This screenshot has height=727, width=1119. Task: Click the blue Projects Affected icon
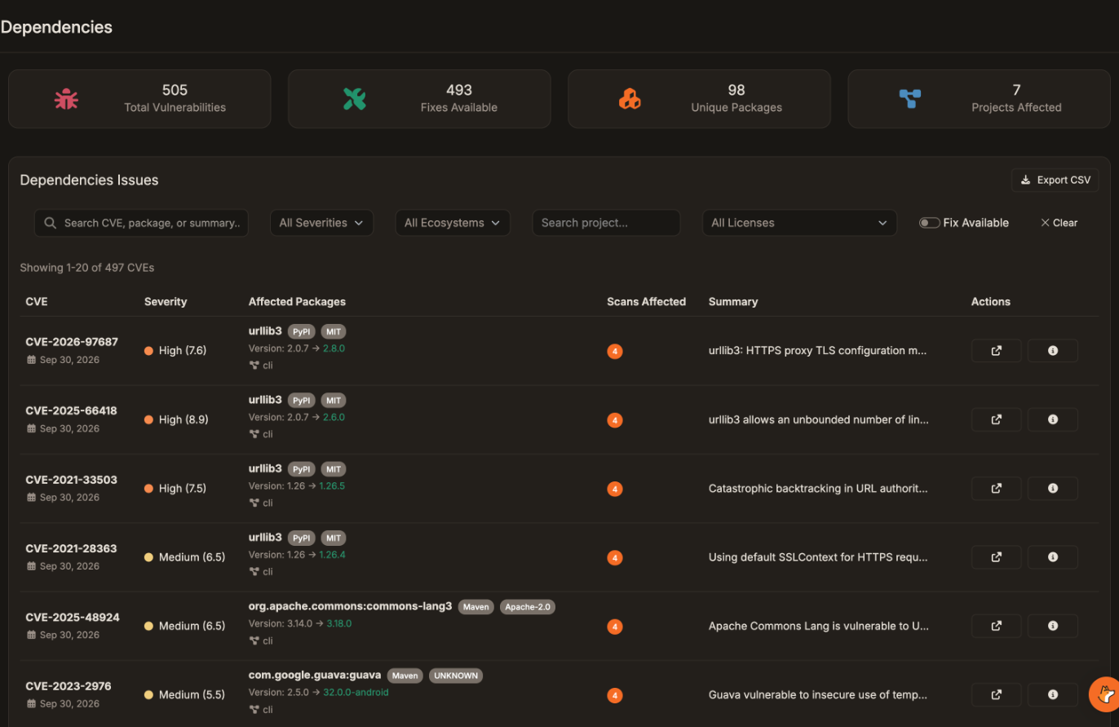[x=909, y=99]
